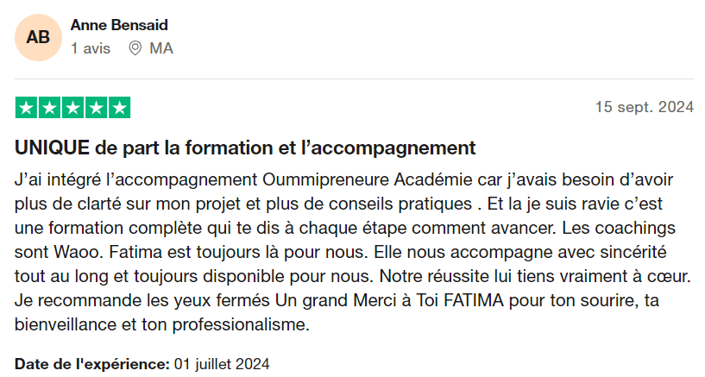Image resolution: width=705 pixels, height=377 pixels.
Task: Click the third green rating star
Action: point(73,108)
